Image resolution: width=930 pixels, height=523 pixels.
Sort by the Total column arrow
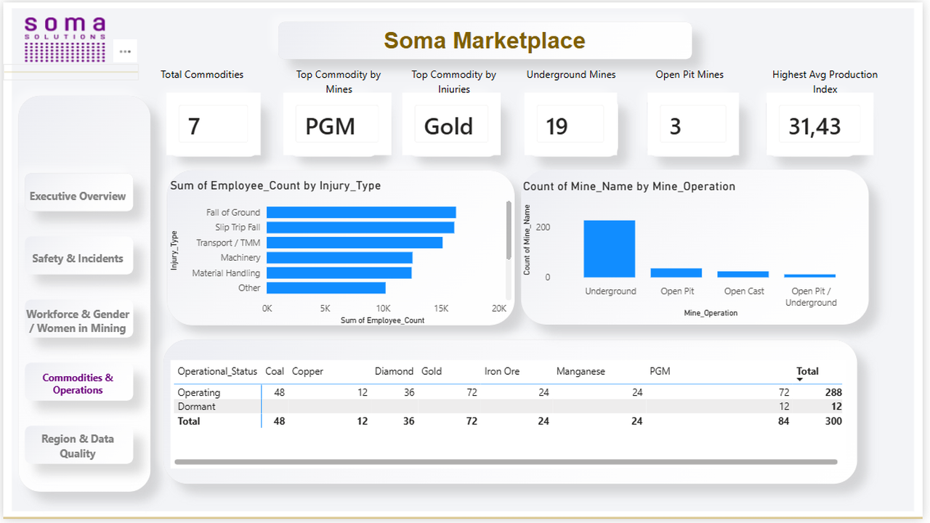(x=800, y=380)
